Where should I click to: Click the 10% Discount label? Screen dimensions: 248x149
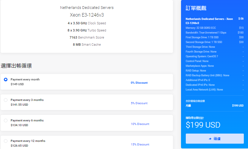[140, 124]
